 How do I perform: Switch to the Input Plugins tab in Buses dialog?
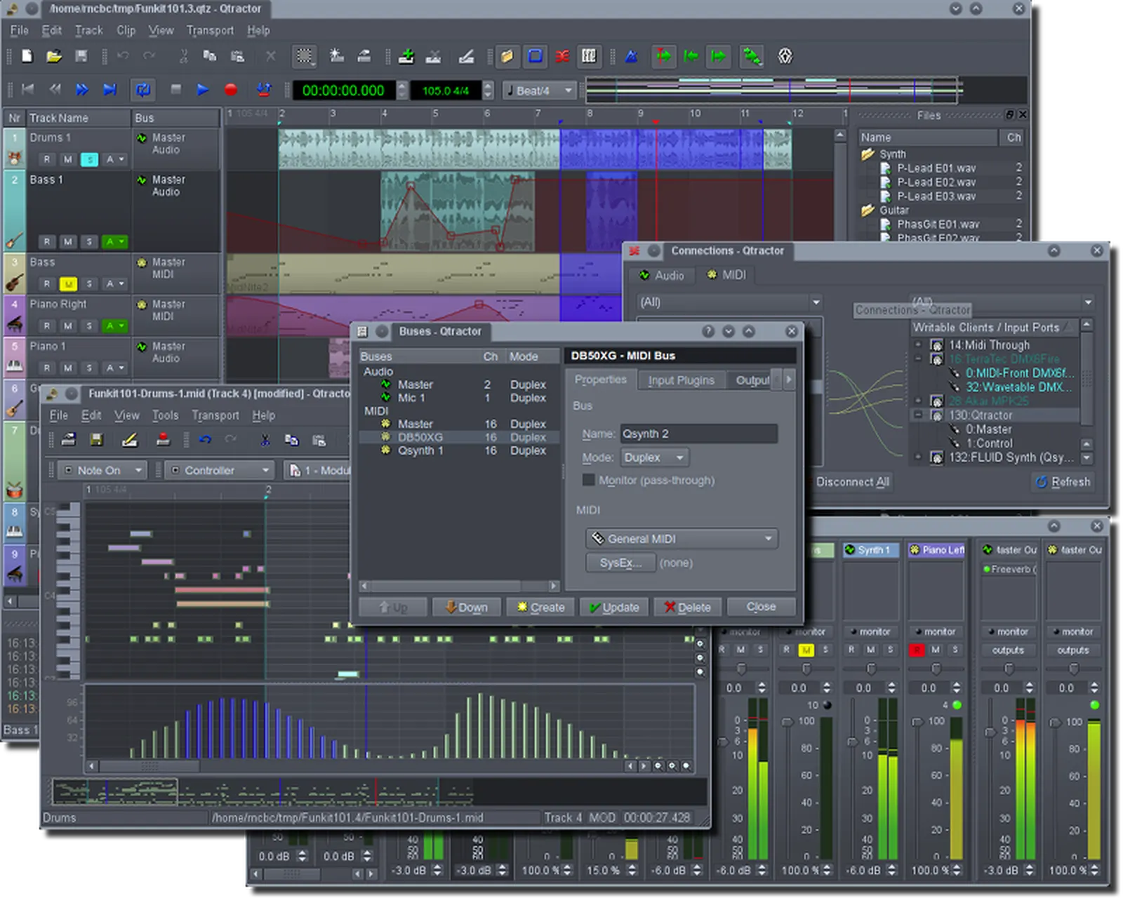(x=681, y=380)
